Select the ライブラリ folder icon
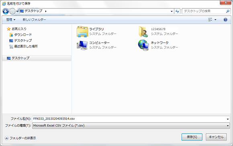233x146 pixels. tap(82, 31)
